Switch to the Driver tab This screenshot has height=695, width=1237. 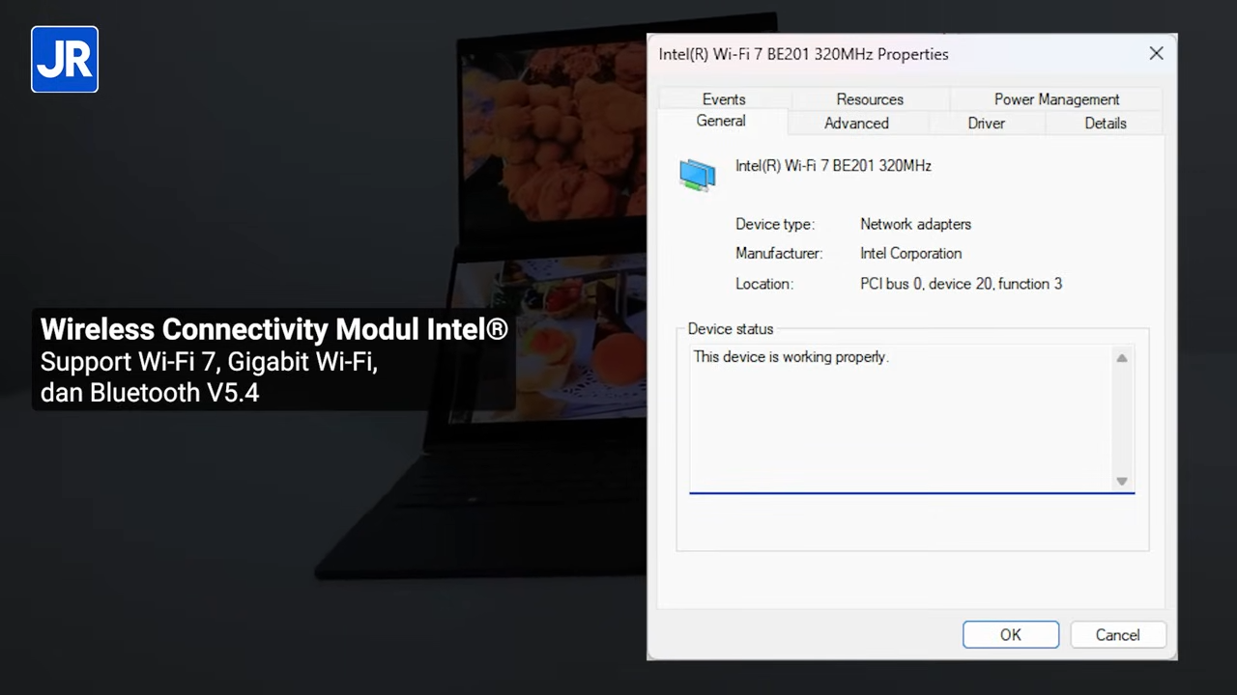point(986,123)
